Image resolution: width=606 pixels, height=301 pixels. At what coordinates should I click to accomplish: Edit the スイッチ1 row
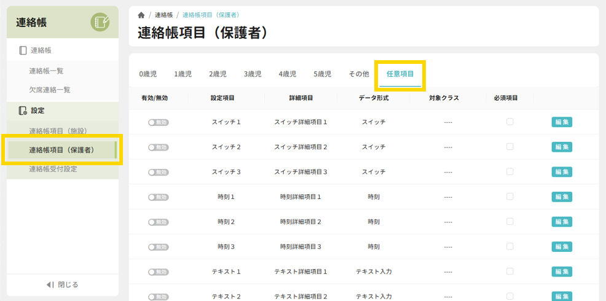pos(562,122)
